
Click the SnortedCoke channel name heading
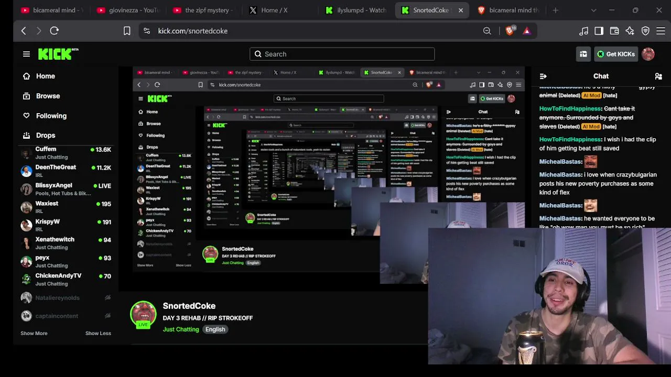[189, 306]
